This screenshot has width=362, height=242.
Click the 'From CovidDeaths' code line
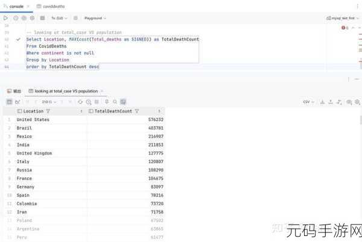coord(46,46)
